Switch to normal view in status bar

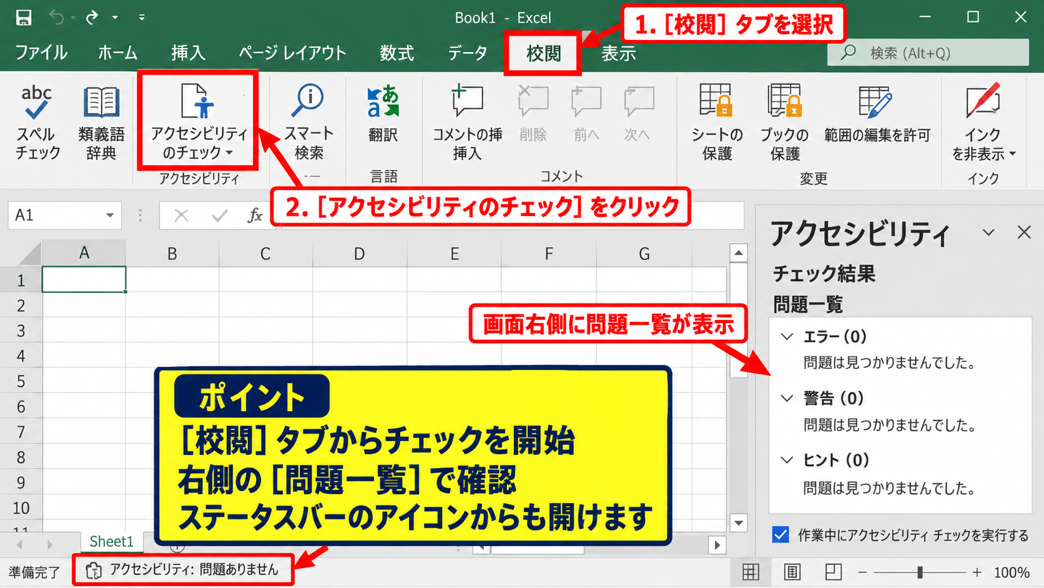(x=751, y=572)
